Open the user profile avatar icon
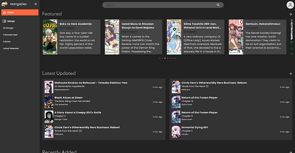This screenshot has width=295, height=153. (290, 5)
